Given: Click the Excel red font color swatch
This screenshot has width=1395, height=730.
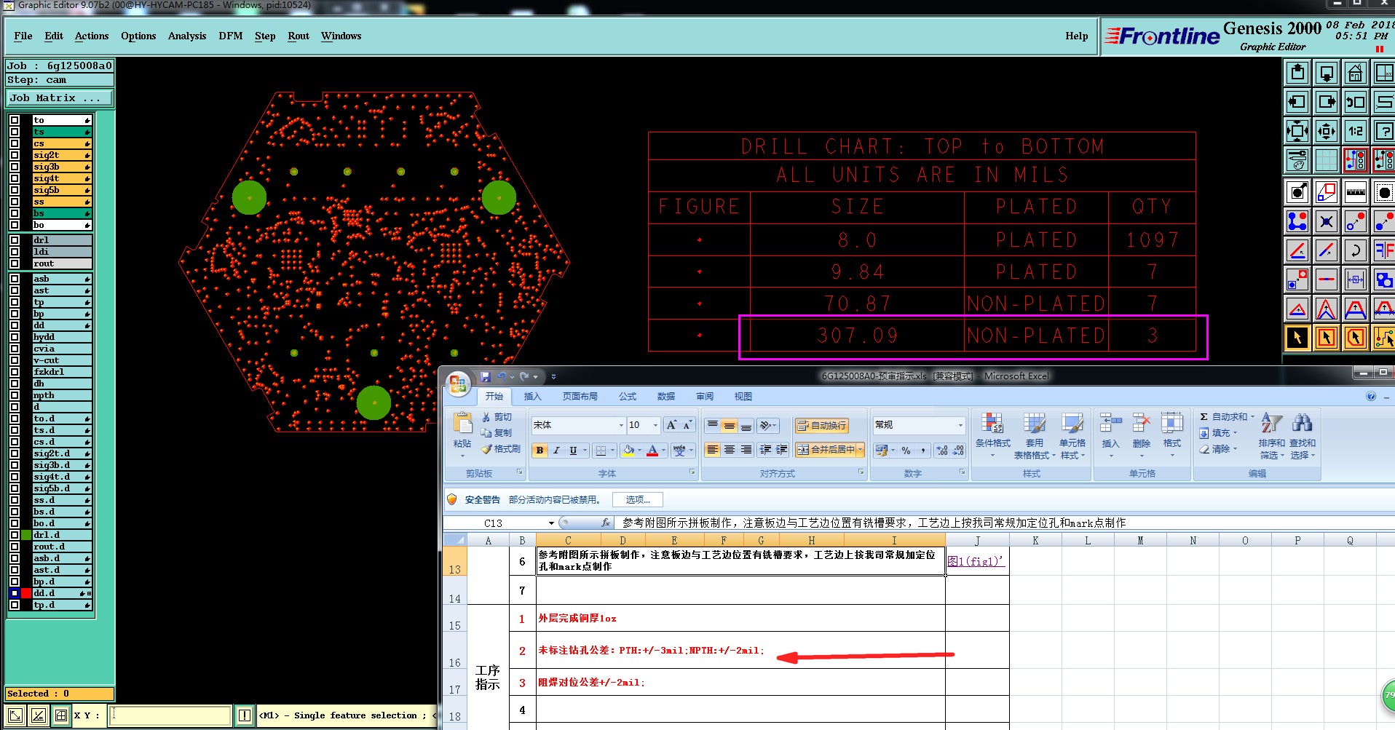Looking at the screenshot, I should (x=652, y=451).
